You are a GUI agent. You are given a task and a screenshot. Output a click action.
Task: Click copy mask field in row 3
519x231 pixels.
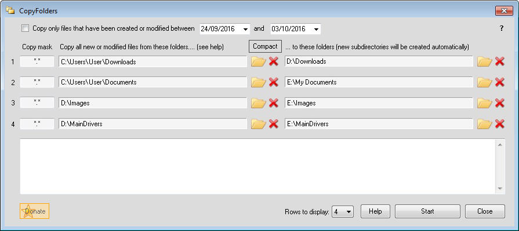click(x=37, y=103)
